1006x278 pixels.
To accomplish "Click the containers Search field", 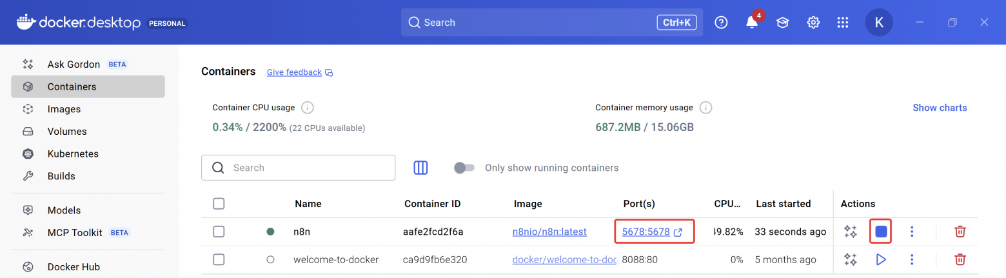I will click(298, 168).
